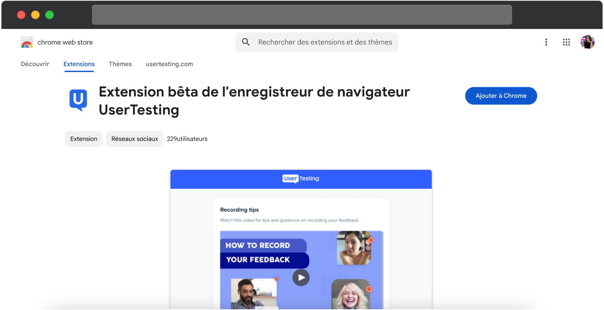Image resolution: width=604 pixels, height=310 pixels.
Task: Click the 229 utilisateurs text
Action: [187, 139]
